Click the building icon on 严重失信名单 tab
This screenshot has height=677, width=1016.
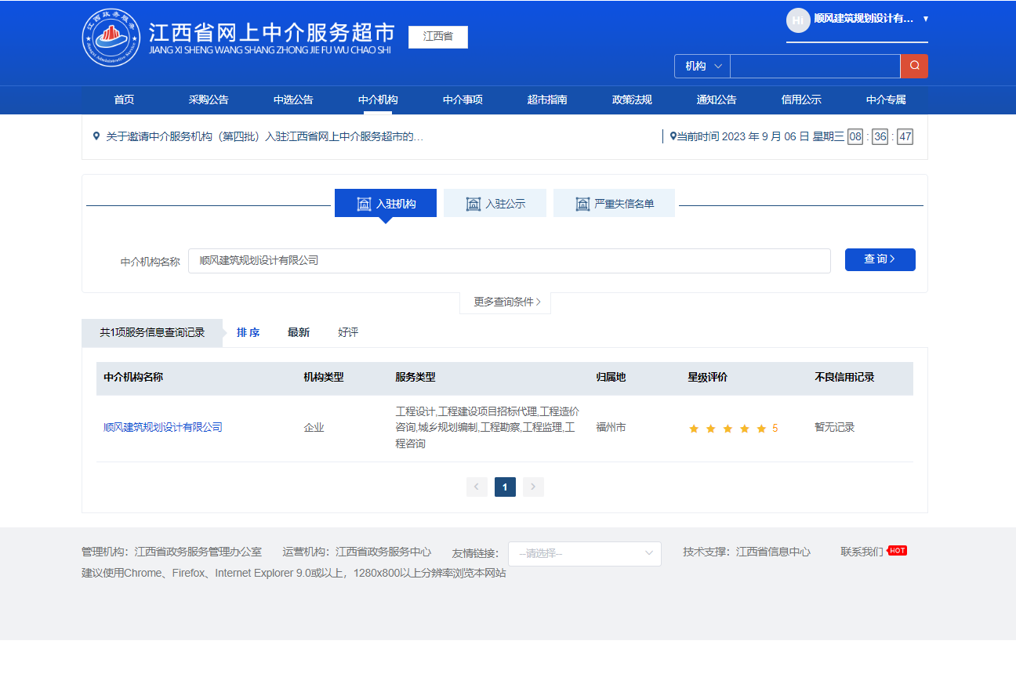point(582,204)
